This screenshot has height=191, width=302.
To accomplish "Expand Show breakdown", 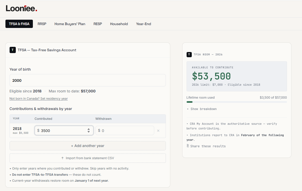I will tap(202, 109).
